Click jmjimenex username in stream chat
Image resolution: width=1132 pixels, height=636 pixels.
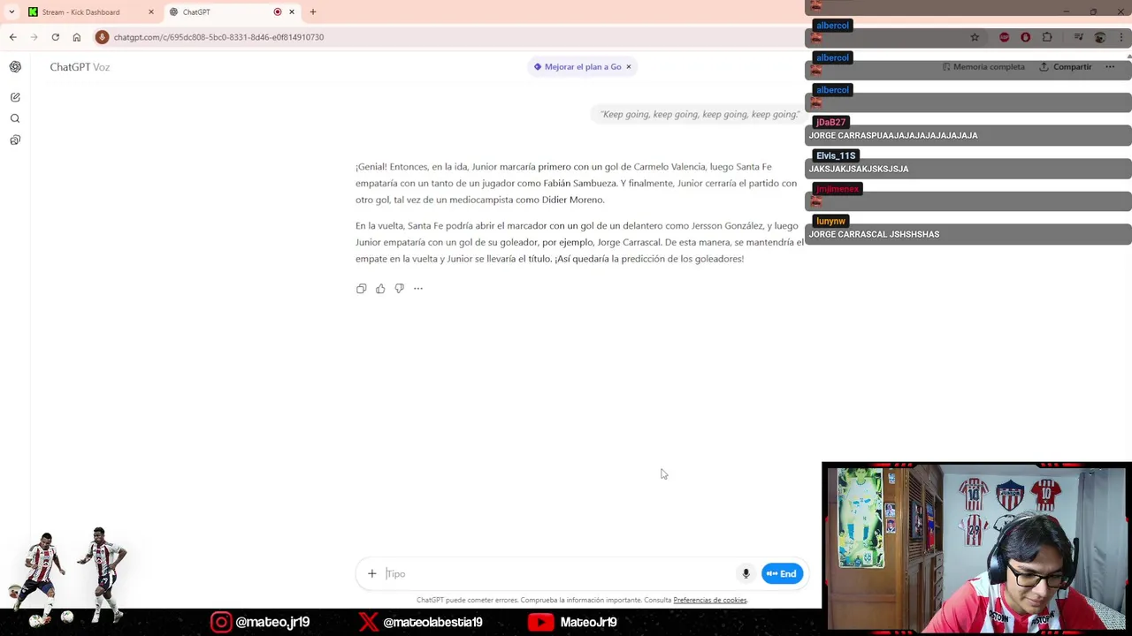pyautogui.click(x=837, y=189)
